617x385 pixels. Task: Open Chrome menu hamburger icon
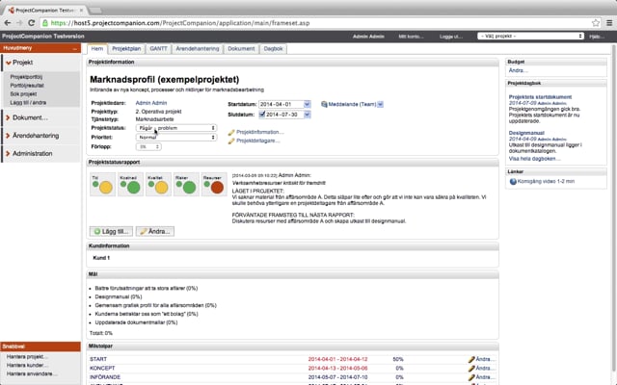(x=609, y=23)
